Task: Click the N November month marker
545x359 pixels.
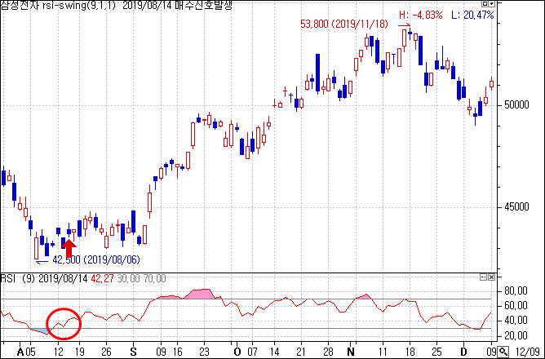Action: tap(351, 352)
